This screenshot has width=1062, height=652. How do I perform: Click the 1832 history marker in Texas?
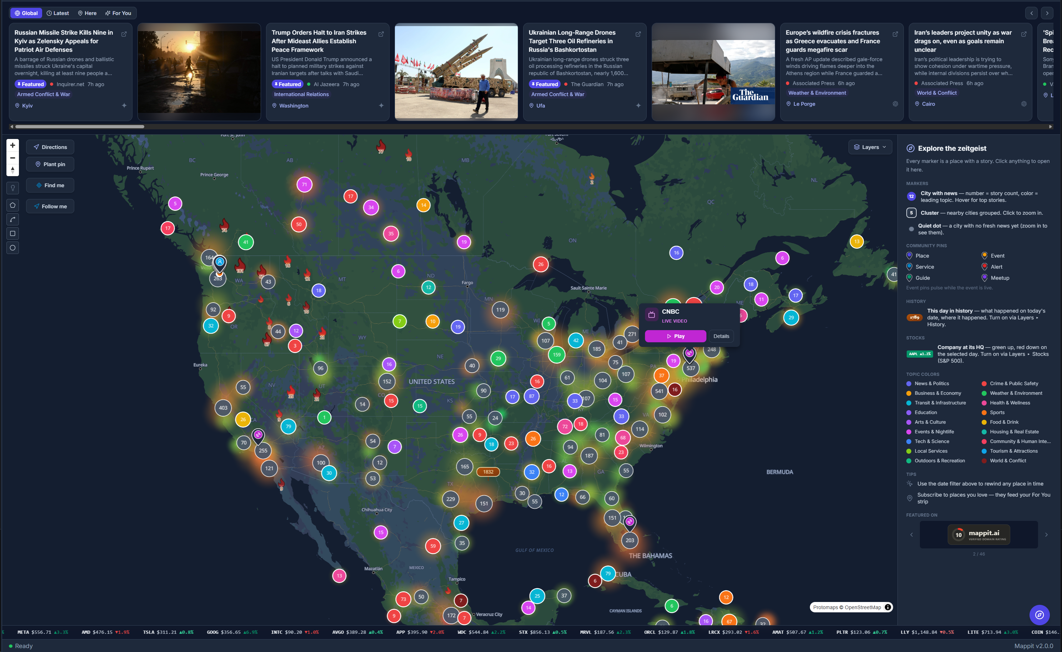point(489,472)
